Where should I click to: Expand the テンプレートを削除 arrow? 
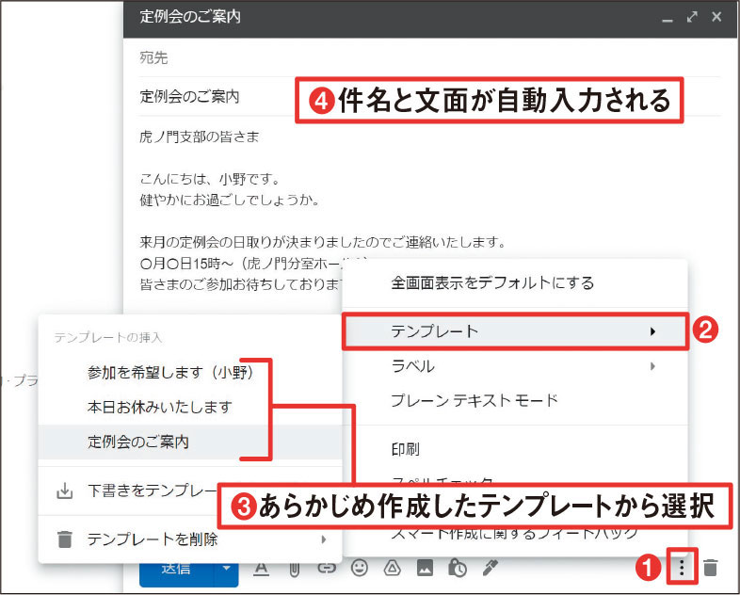tap(323, 539)
